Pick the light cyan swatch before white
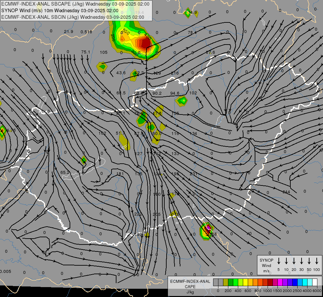The image size is (323, 297). (309, 282)
